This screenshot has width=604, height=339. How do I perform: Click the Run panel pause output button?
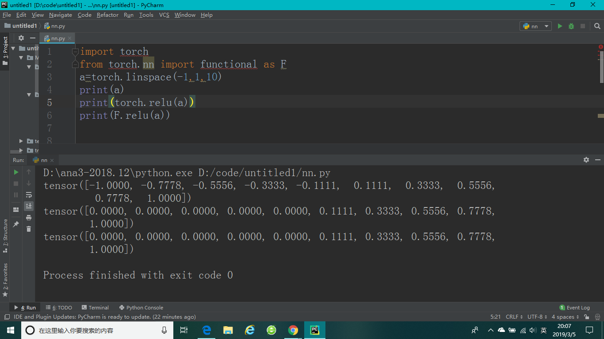[16, 195]
